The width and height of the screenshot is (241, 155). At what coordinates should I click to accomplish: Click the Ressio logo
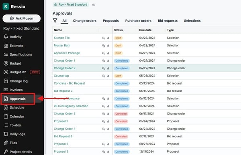click(x=14, y=6)
